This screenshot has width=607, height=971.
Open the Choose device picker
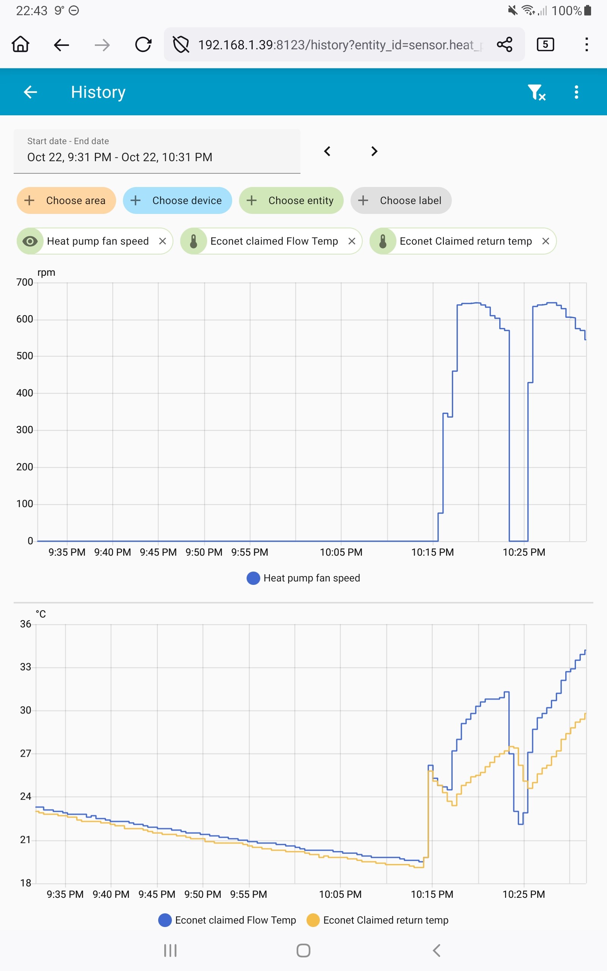click(178, 201)
